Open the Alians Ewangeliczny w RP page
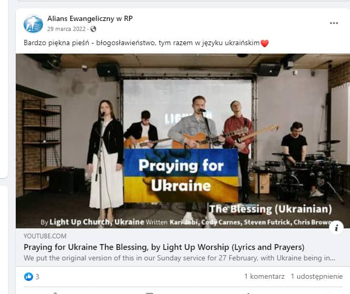This screenshot has height=294, width=350. pyautogui.click(x=90, y=18)
